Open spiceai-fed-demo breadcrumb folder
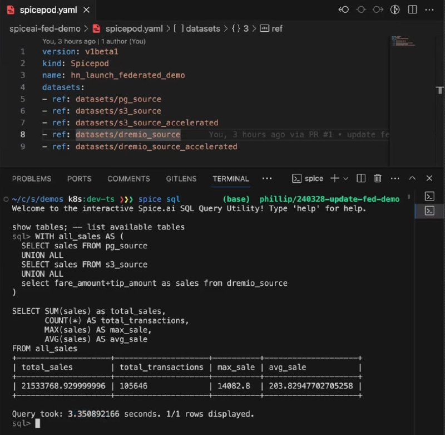The width and height of the screenshot is (445, 435). [x=45, y=28]
